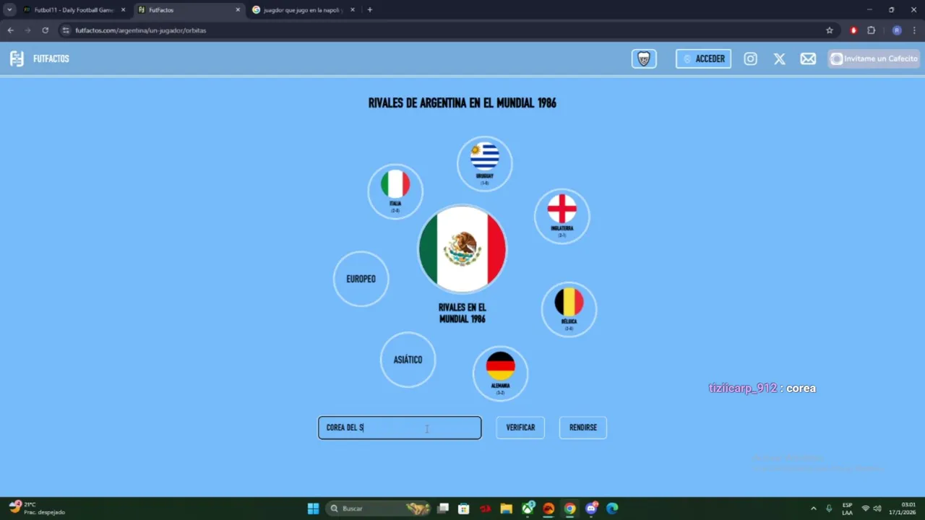Viewport: 925px width, 520px height.
Task: Open Chrome three-dot menu
Action: point(915,30)
